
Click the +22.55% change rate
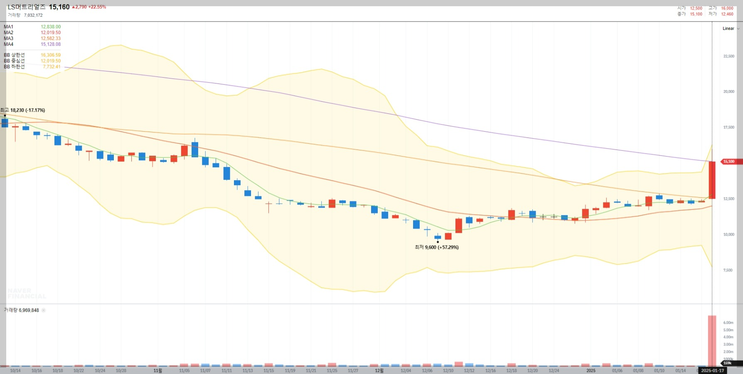(97, 7)
